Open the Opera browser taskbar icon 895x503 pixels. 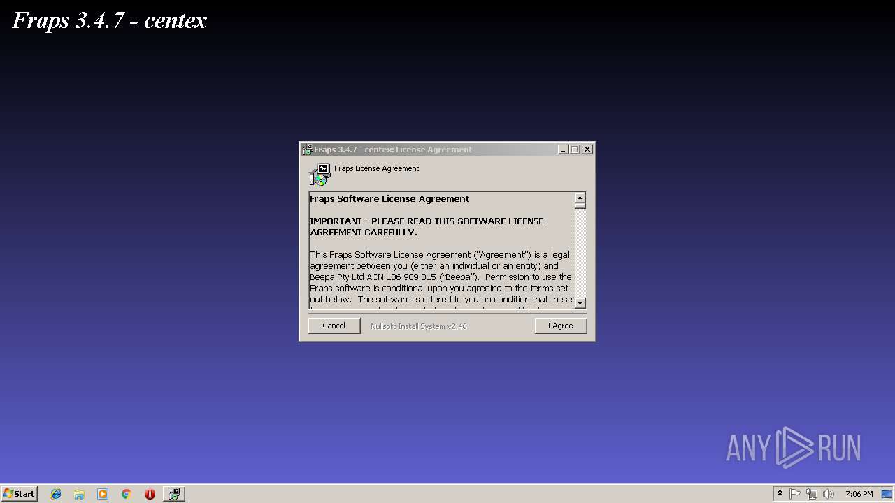[x=150, y=494]
